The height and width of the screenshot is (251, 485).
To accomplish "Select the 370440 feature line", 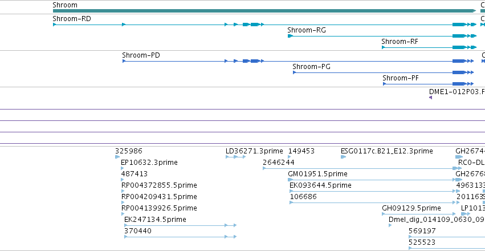I will (x=180, y=237).
